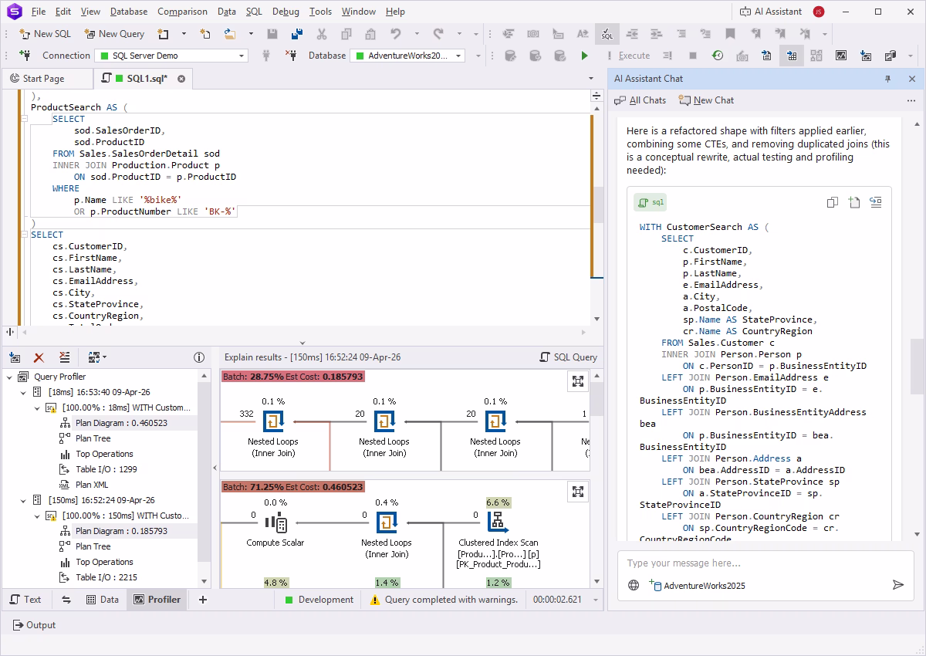This screenshot has height=656, width=926.
Task: Open the SQL Server Demo connection dropdown
Action: point(241,55)
